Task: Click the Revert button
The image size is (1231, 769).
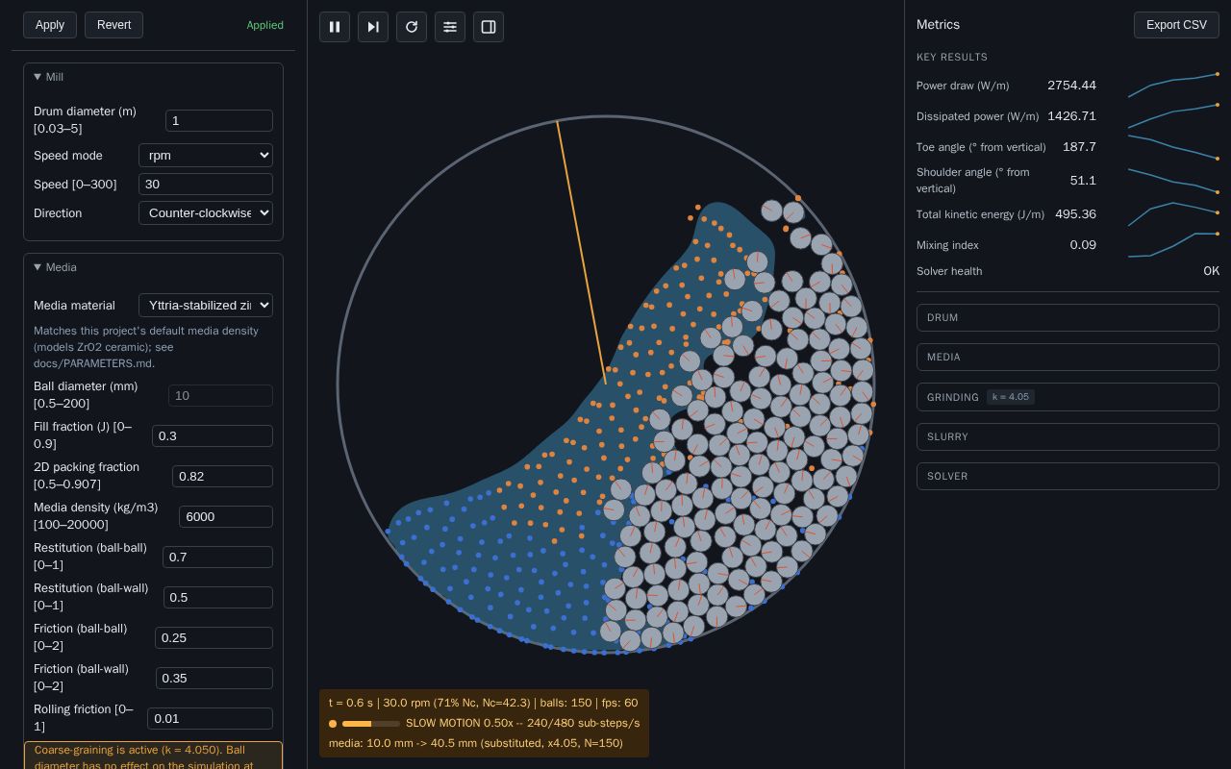Action: coord(113,25)
